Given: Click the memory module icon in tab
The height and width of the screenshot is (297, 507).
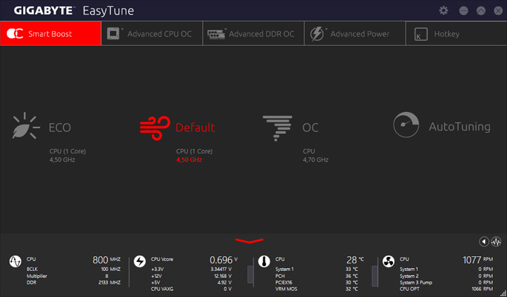Looking at the screenshot, I should point(216,34).
